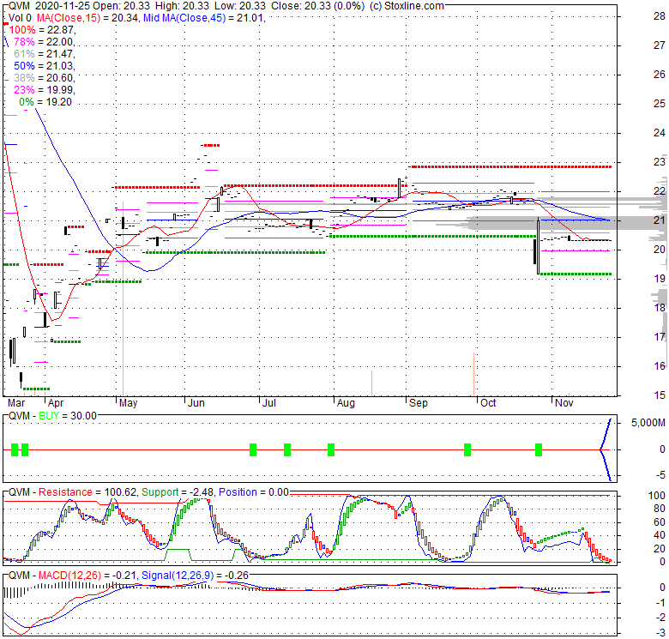Select the Mar label on time axis
Screen dimensions: 669x639
[x=16, y=403]
